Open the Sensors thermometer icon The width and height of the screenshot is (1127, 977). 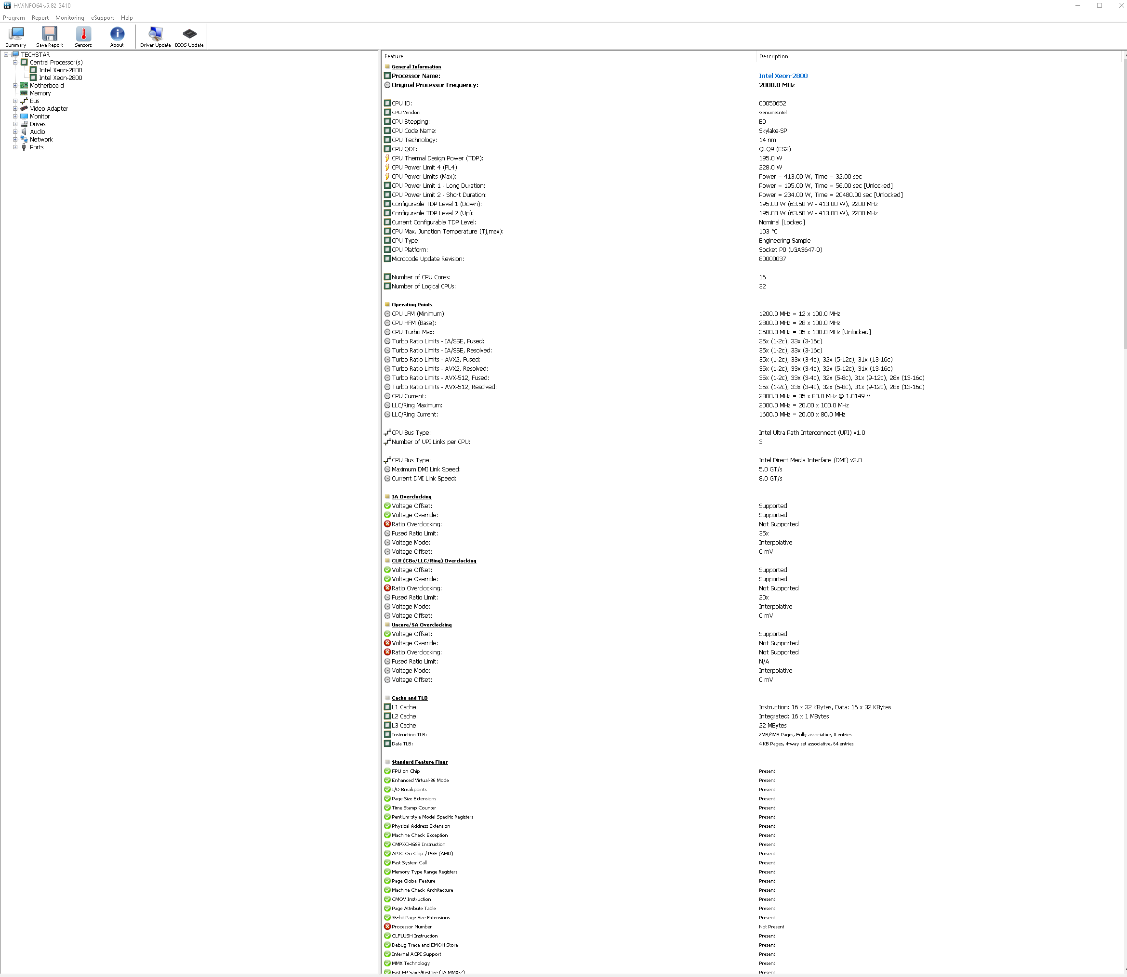click(x=83, y=37)
